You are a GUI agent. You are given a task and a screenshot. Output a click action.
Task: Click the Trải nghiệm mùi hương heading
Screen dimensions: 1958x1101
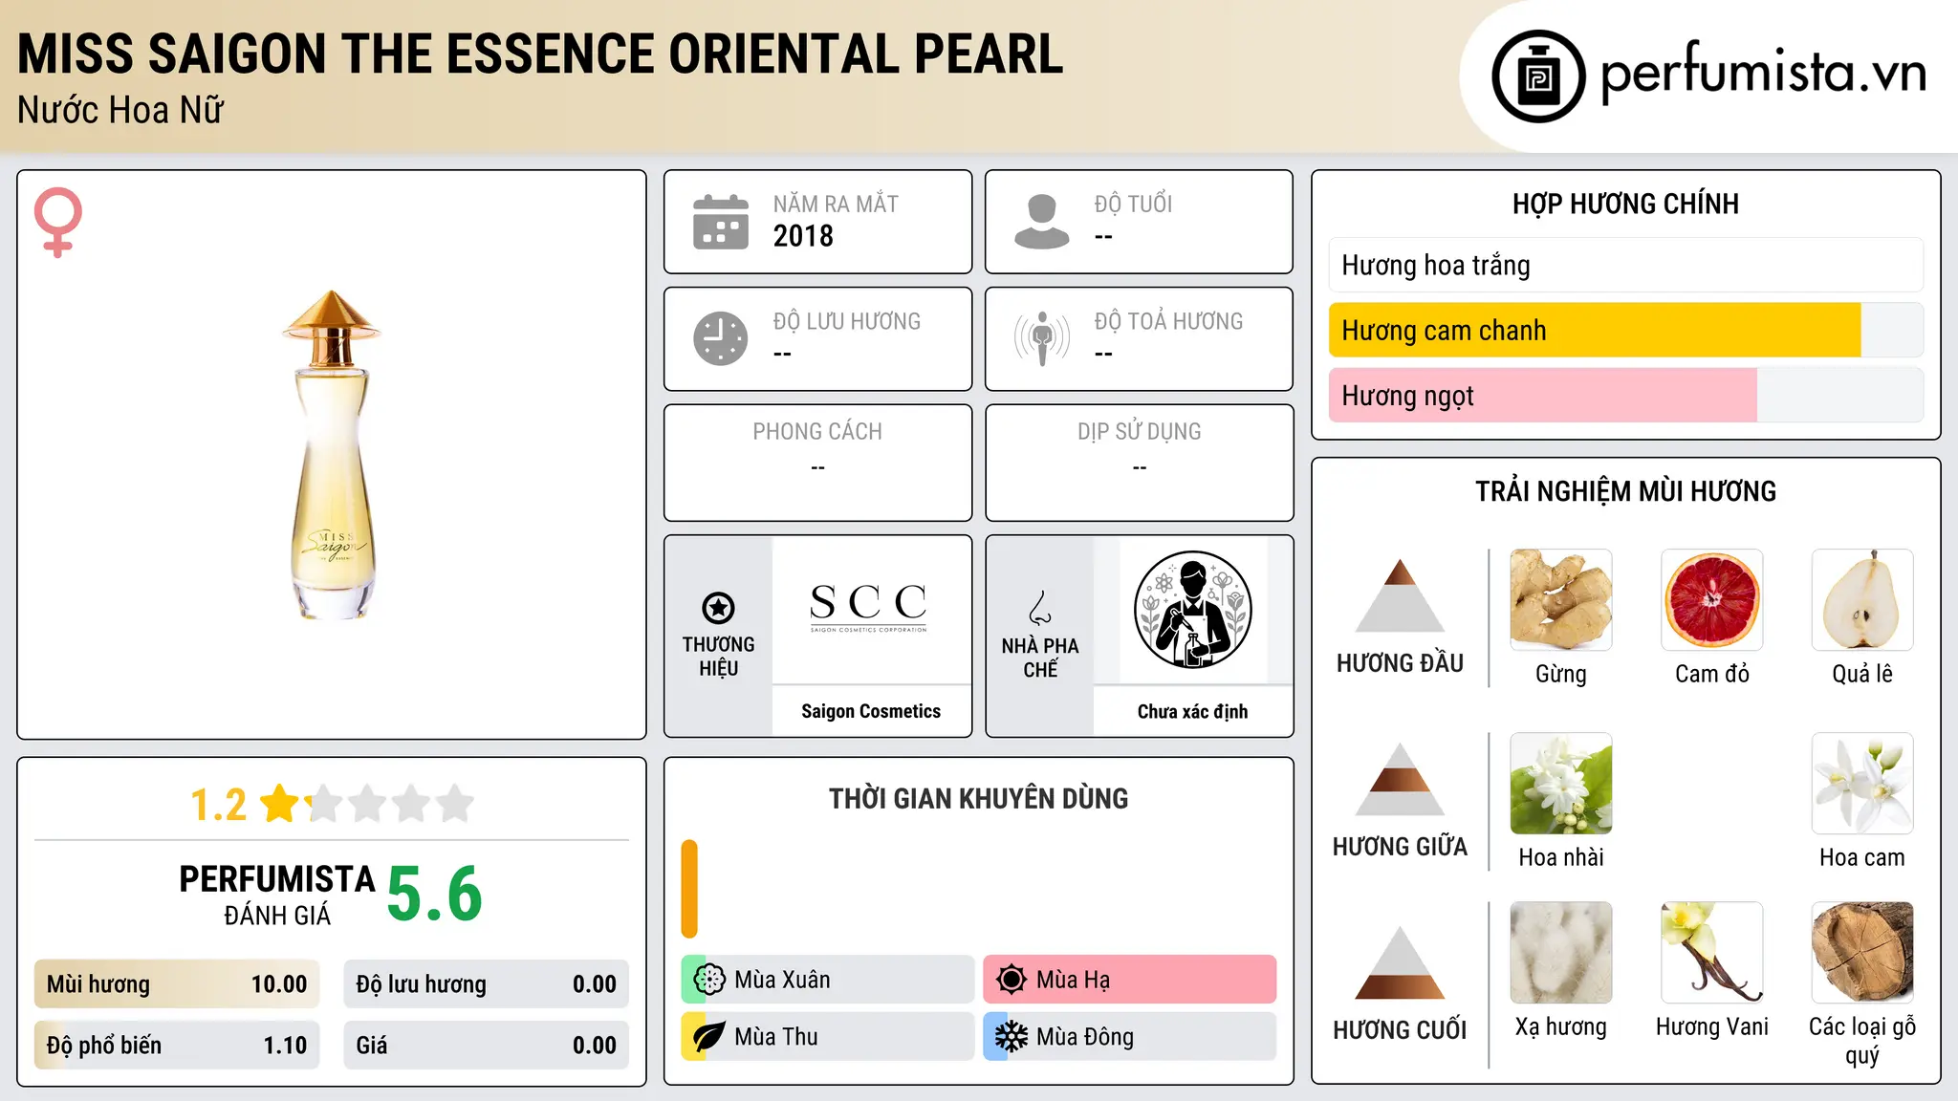coord(1626,492)
